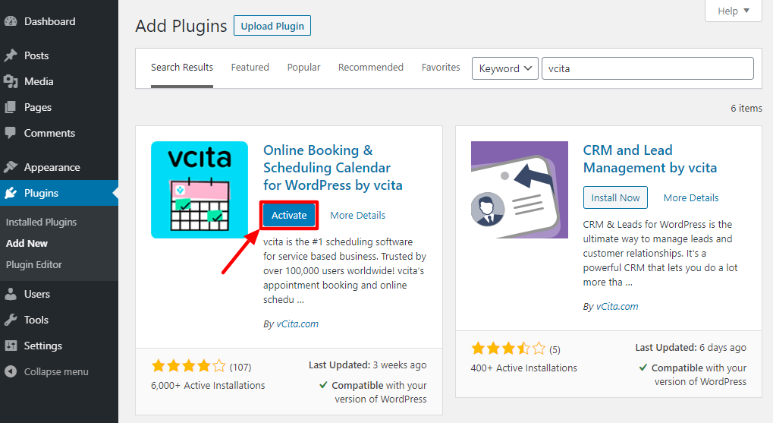The height and width of the screenshot is (423, 773).
Task: Open Online Booking & Scheduling Calendar title
Action: click(x=333, y=167)
